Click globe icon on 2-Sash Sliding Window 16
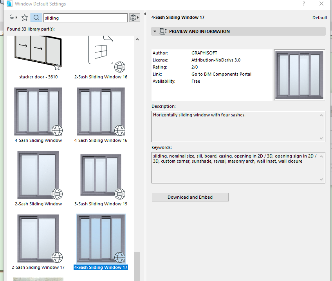 120,67
